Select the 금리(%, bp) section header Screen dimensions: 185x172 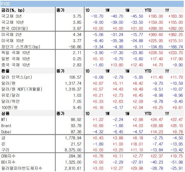(x=13, y=10)
